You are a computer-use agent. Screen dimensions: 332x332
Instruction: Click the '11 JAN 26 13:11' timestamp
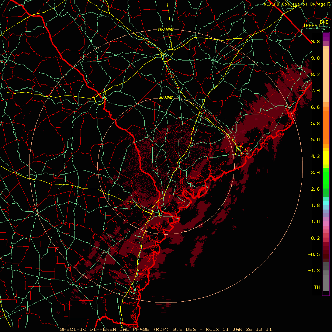pyautogui.click(x=247, y=329)
